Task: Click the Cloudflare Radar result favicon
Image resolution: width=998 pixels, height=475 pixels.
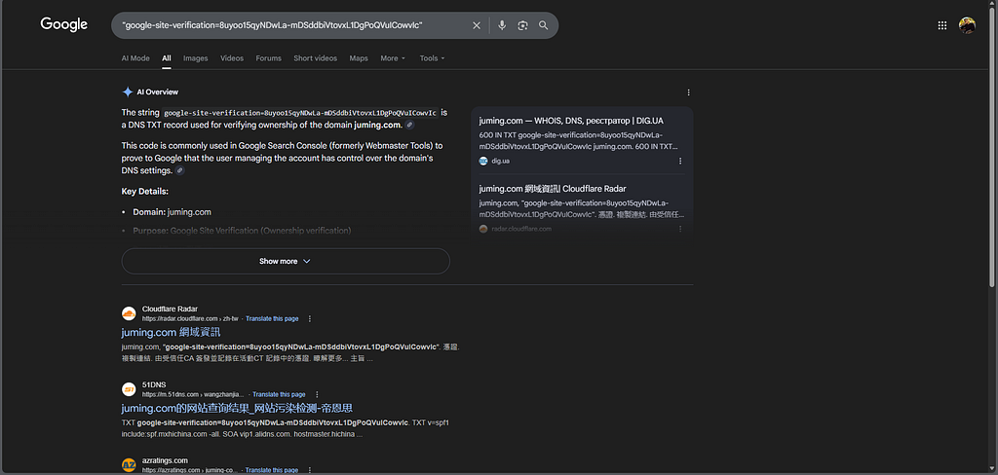Action: coord(129,313)
